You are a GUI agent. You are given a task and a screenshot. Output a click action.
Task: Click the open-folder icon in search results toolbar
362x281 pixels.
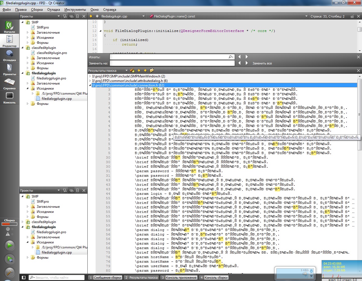pos(152,70)
